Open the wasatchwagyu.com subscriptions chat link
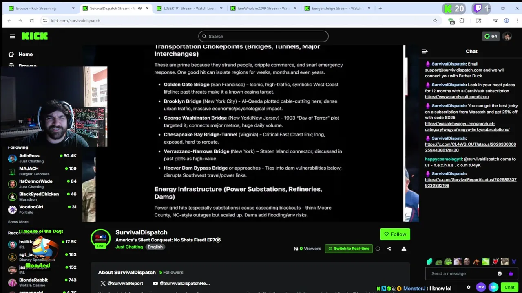The width and height of the screenshot is (522, 293). [x=467, y=127]
